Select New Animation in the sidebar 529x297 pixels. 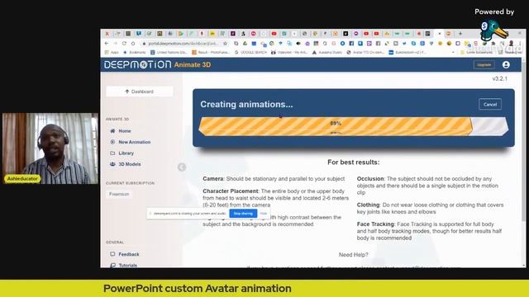(x=134, y=142)
